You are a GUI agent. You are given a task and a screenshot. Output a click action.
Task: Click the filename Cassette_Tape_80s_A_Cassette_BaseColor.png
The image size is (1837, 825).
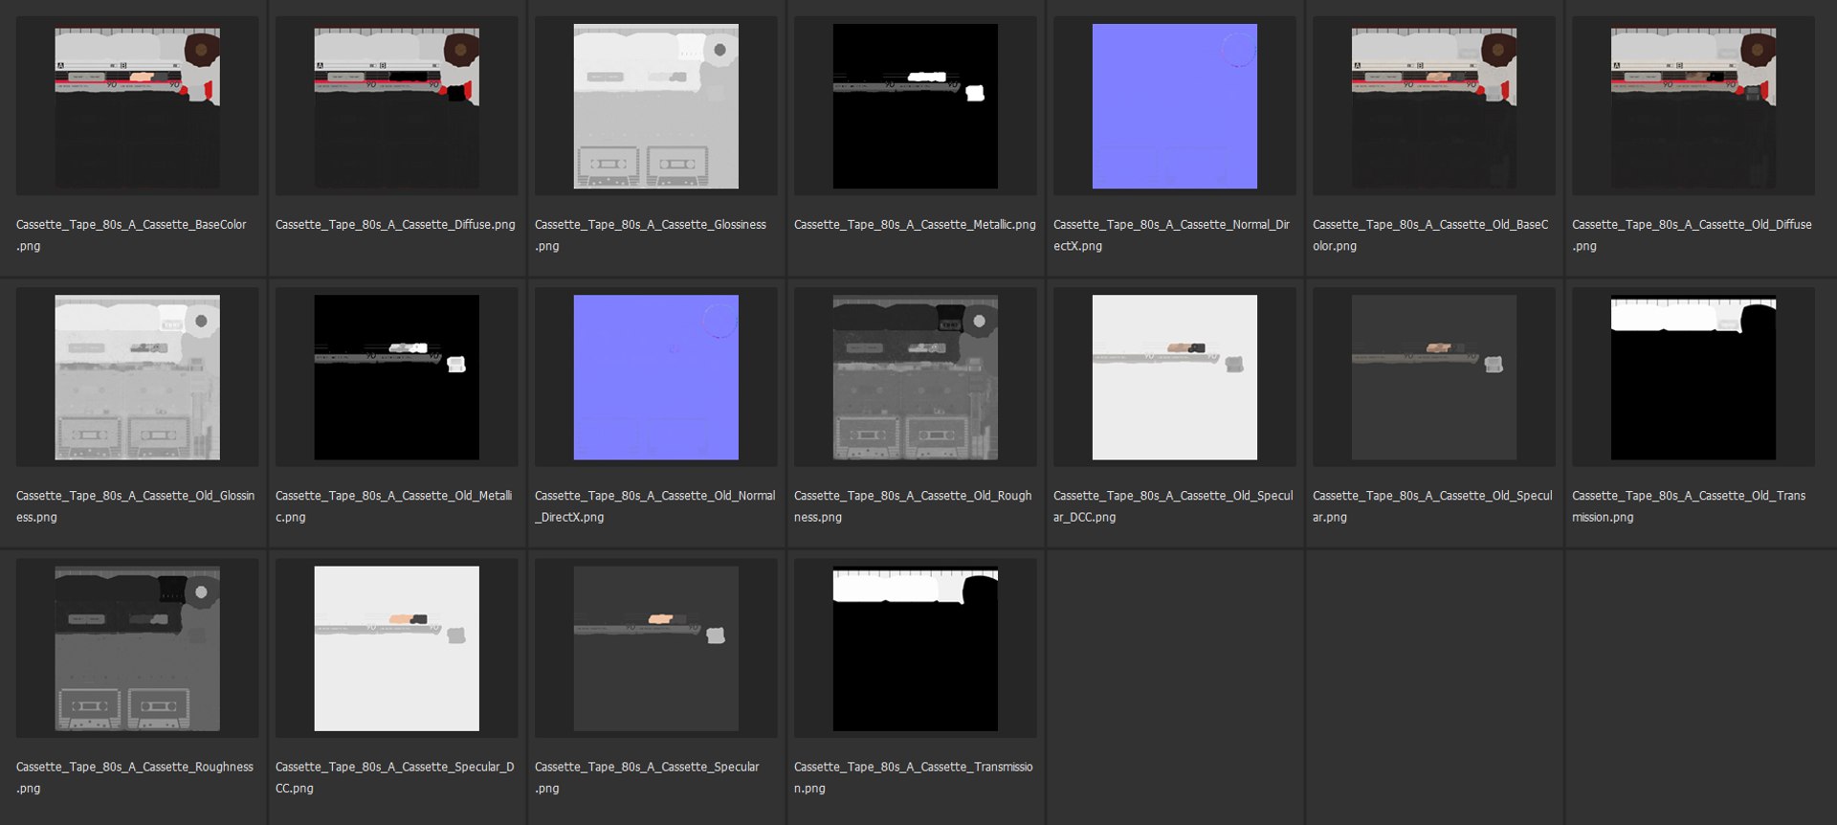[131, 235]
